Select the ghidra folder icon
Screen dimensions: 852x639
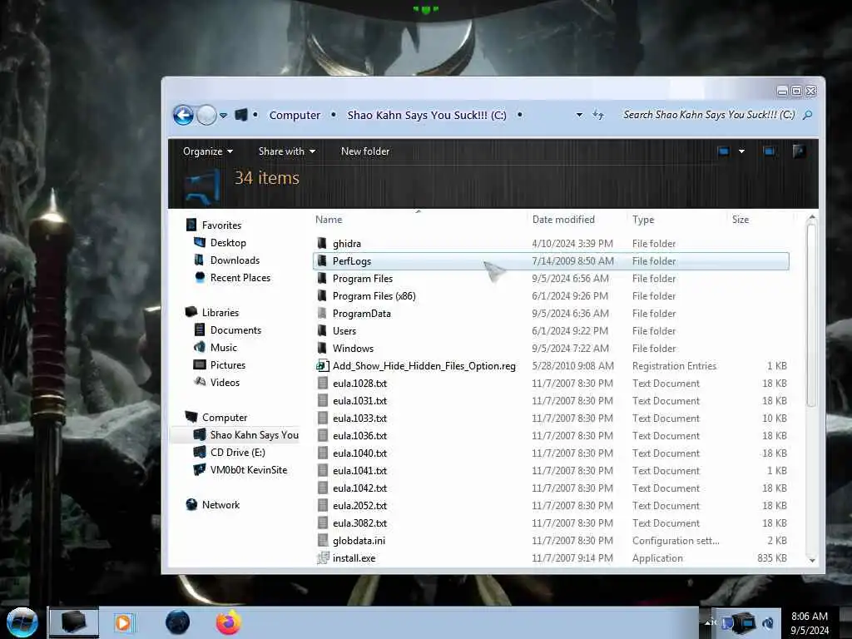[322, 243]
